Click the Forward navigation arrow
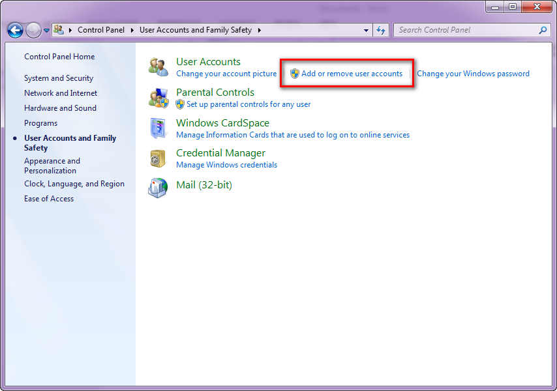The image size is (557, 391). tap(33, 30)
